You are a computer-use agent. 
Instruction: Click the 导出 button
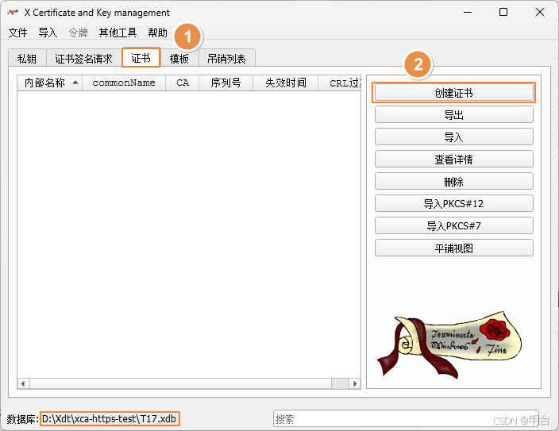click(454, 115)
